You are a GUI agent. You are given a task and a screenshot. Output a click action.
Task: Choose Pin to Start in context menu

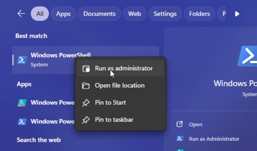coord(120,103)
